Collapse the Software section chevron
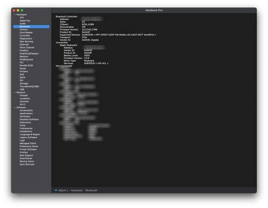Screen dimensions: 268x208 [14, 108]
